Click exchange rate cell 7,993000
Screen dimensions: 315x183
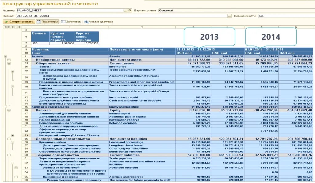click(62, 43)
